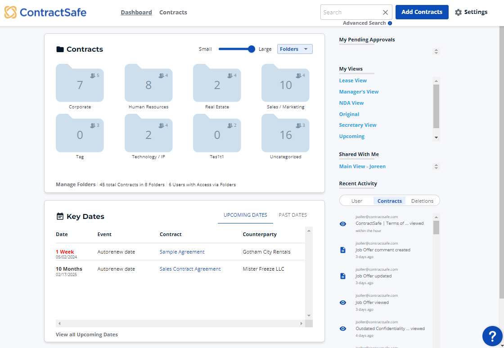Click Key Dates horizontal scroll left arrow
Screen dimensions: 504x348
tap(59, 323)
